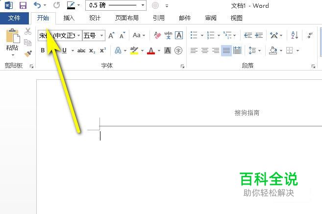Apply yellow text highlight color
This screenshot has height=214, width=322.
tap(134, 50)
